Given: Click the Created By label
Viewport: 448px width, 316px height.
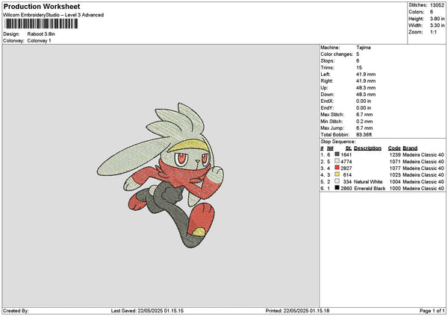Looking at the screenshot, I should (16, 311).
